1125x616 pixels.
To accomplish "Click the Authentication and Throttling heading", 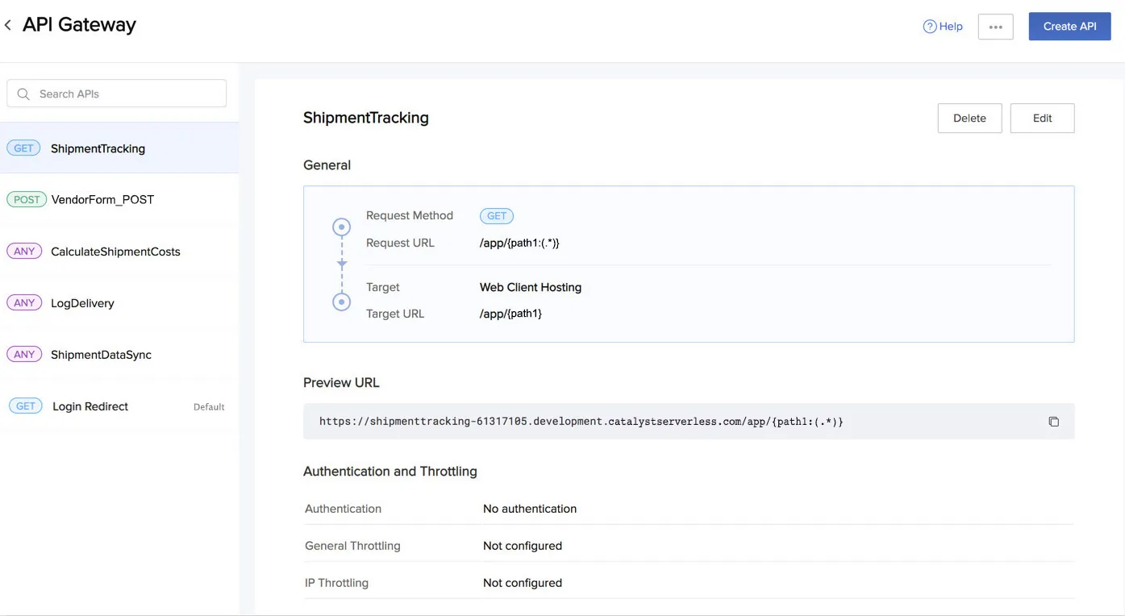I will click(390, 472).
